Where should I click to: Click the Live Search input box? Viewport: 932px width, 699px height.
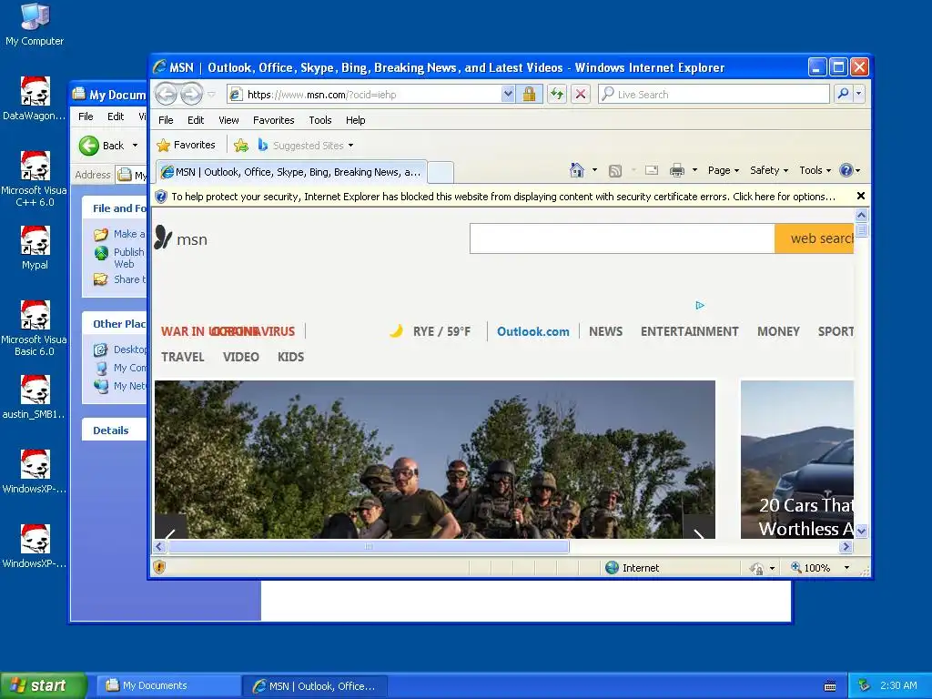[714, 94]
